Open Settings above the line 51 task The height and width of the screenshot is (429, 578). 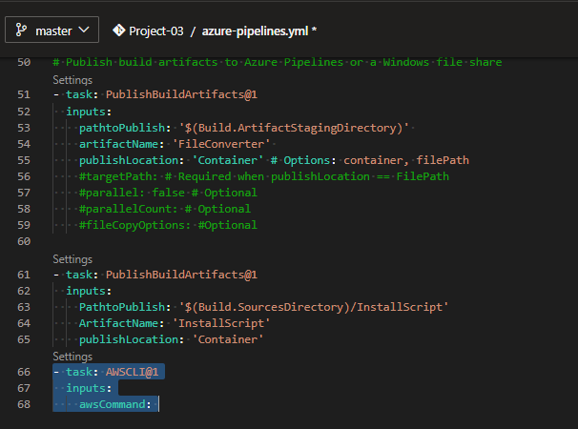click(72, 79)
